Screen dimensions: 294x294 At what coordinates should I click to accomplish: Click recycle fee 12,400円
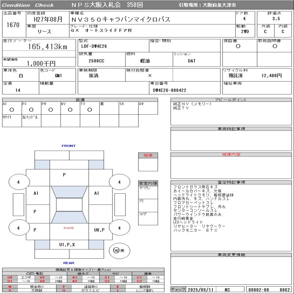coord(272,76)
